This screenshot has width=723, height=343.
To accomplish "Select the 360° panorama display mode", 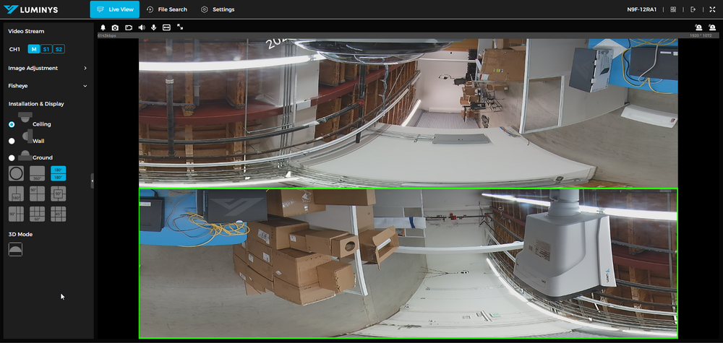I will (38, 173).
